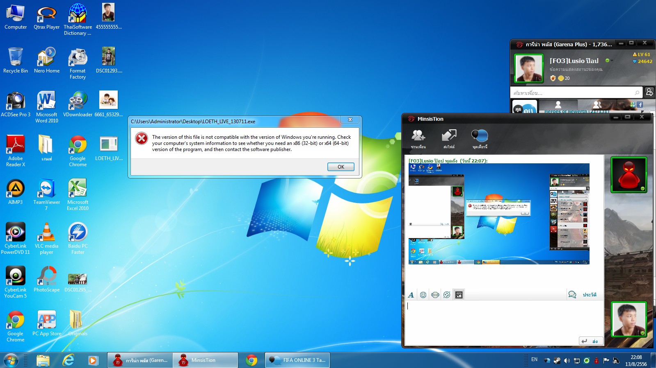Launch Format Factory shortcut
The height and width of the screenshot is (368, 656).
[78, 63]
